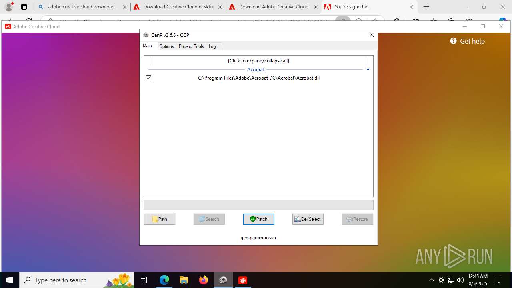Close the You're signed in tab

point(411,7)
